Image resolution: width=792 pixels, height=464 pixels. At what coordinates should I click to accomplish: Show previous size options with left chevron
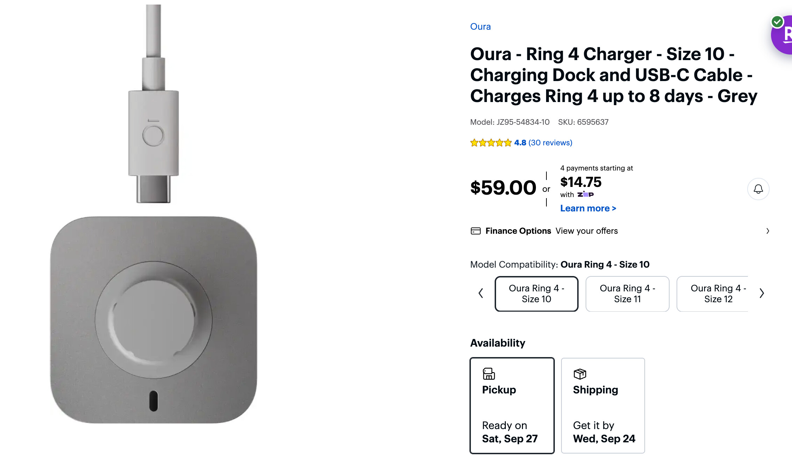point(481,293)
